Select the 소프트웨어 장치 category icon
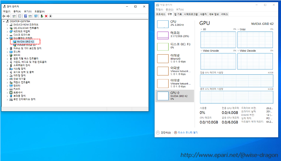 pyautogui.click(x=11, y=65)
